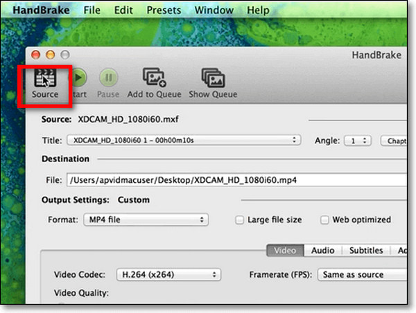Open the Show Queue icon
This screenshot has height=313, width=416.
tap(214, 78)
